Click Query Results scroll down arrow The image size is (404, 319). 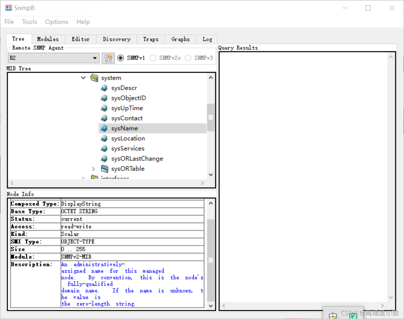point(391,297)
